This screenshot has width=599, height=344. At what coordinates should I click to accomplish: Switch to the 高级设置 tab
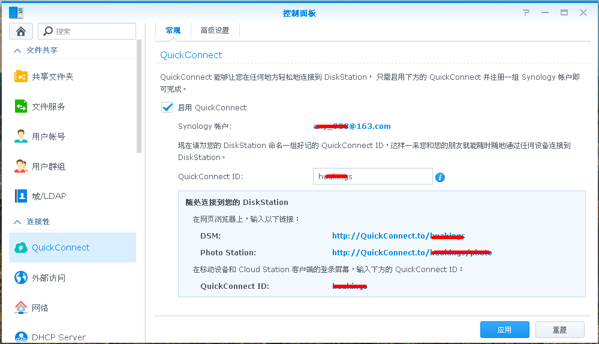click(215, 30)
